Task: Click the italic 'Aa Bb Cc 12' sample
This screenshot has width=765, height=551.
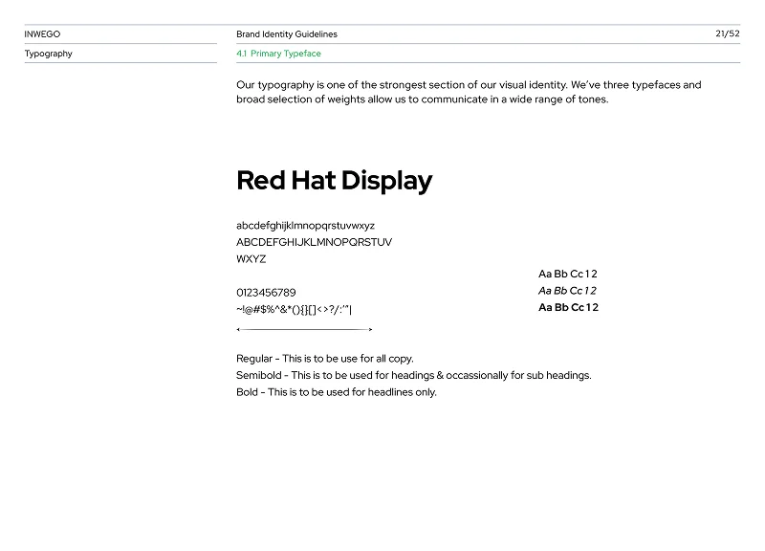Action: click(567, 291)
